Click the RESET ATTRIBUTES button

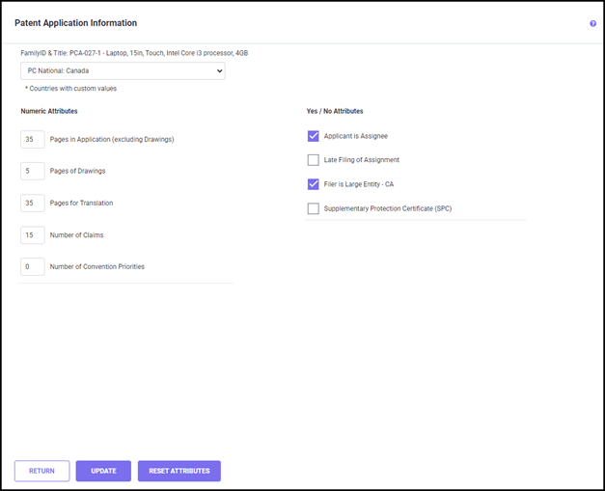click(179, 471)
